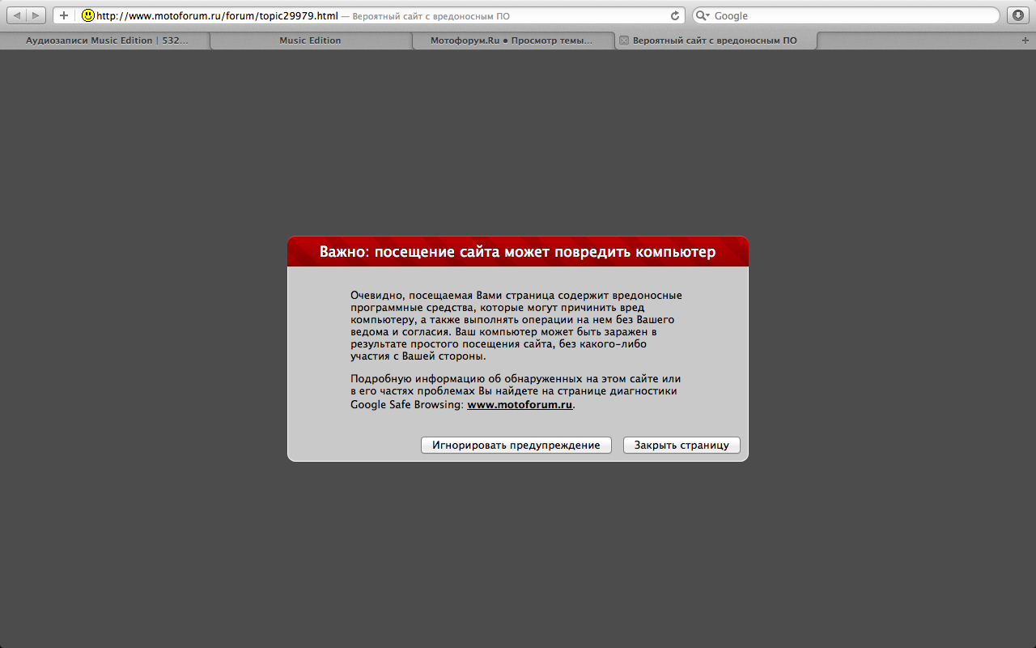Add bookmark with the plus button
Image resolution: width=1036 pixels, height=648 pixels.
[64, 15]
